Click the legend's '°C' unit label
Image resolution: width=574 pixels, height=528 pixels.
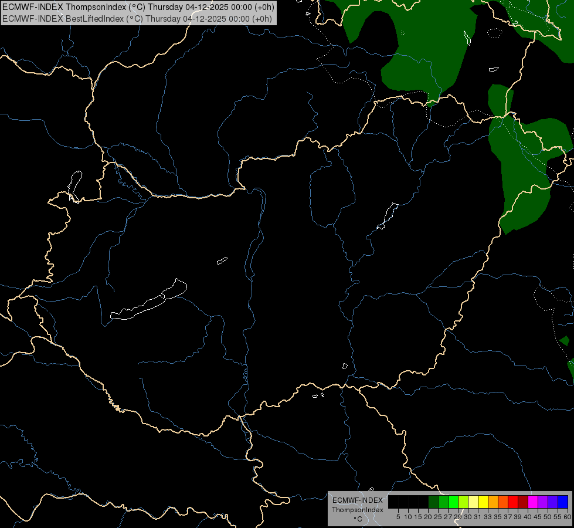pyautogui.click(x=358, y=519)
